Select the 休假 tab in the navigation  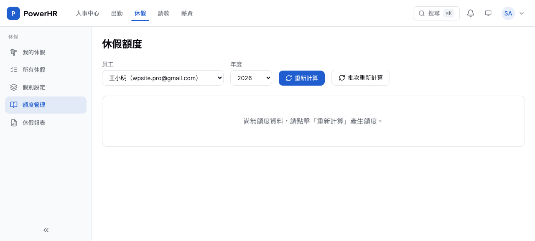(140, 13)
